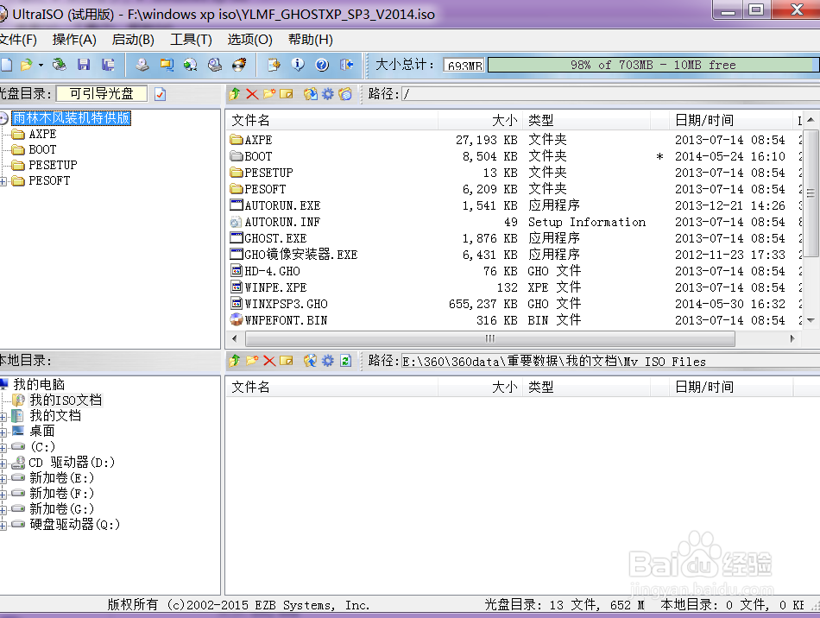Click the image pane New folder icon
Screen dimensions: 820x618
269,94
